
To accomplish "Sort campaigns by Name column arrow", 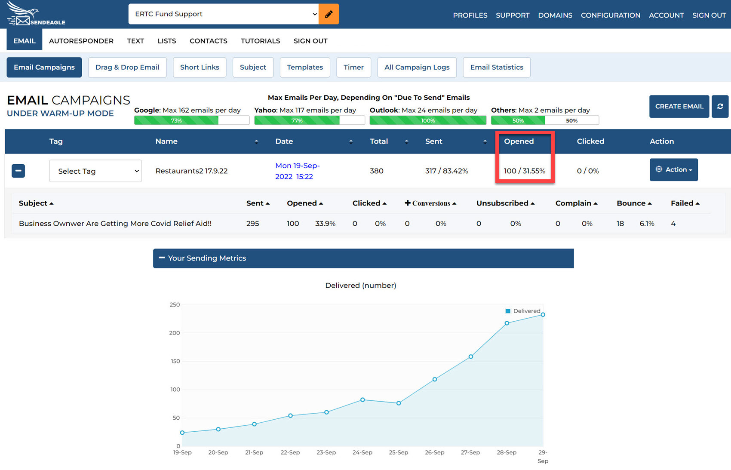I will click(x=256, y=141).
